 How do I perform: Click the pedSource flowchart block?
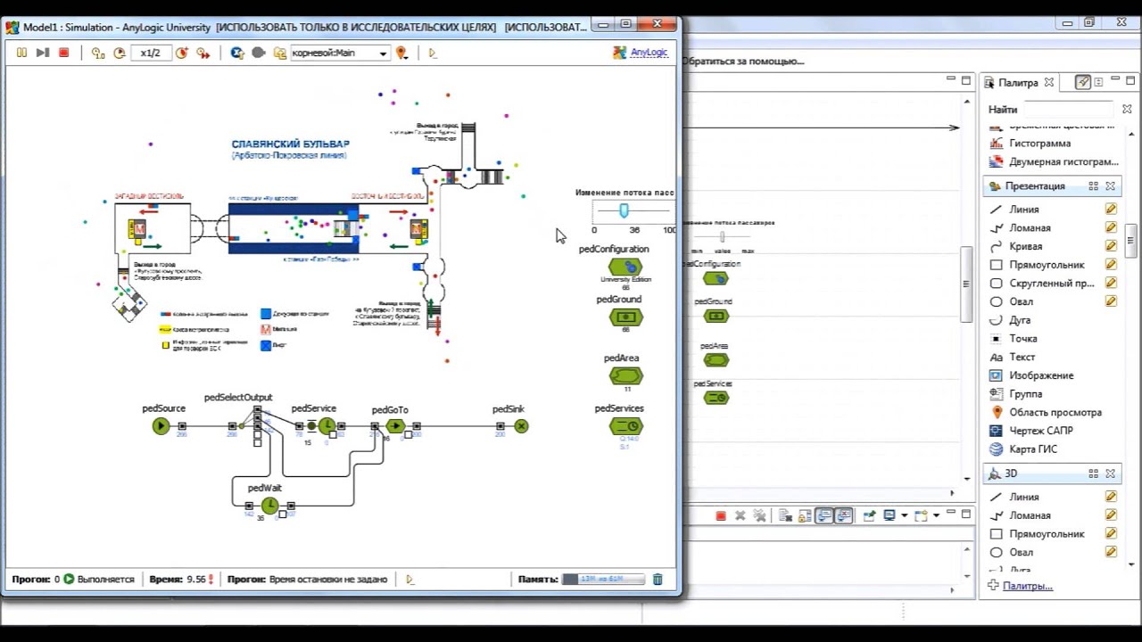pos(161,426)
